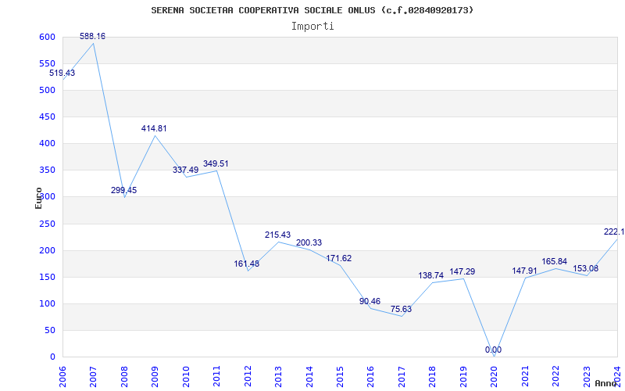Select the 2021 year axis label
Viewport: 625px width, 391px height.
(525, 377)
